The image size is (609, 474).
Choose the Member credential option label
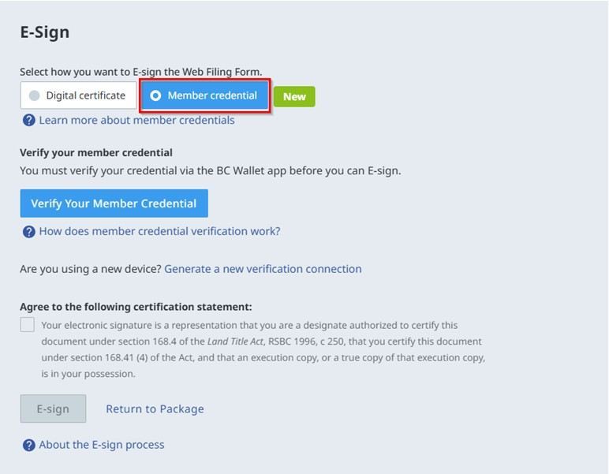(212, 95)
